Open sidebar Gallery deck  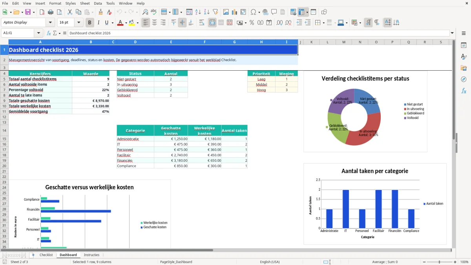[464, 68]
